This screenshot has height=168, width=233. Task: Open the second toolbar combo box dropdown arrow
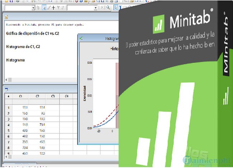pos(96,8)
